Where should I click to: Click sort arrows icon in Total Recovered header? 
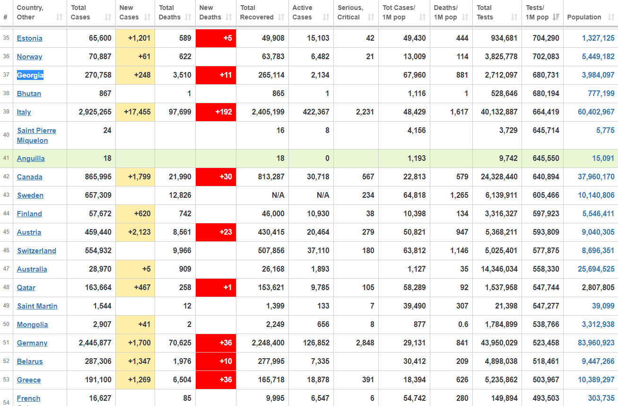[281, 17]
